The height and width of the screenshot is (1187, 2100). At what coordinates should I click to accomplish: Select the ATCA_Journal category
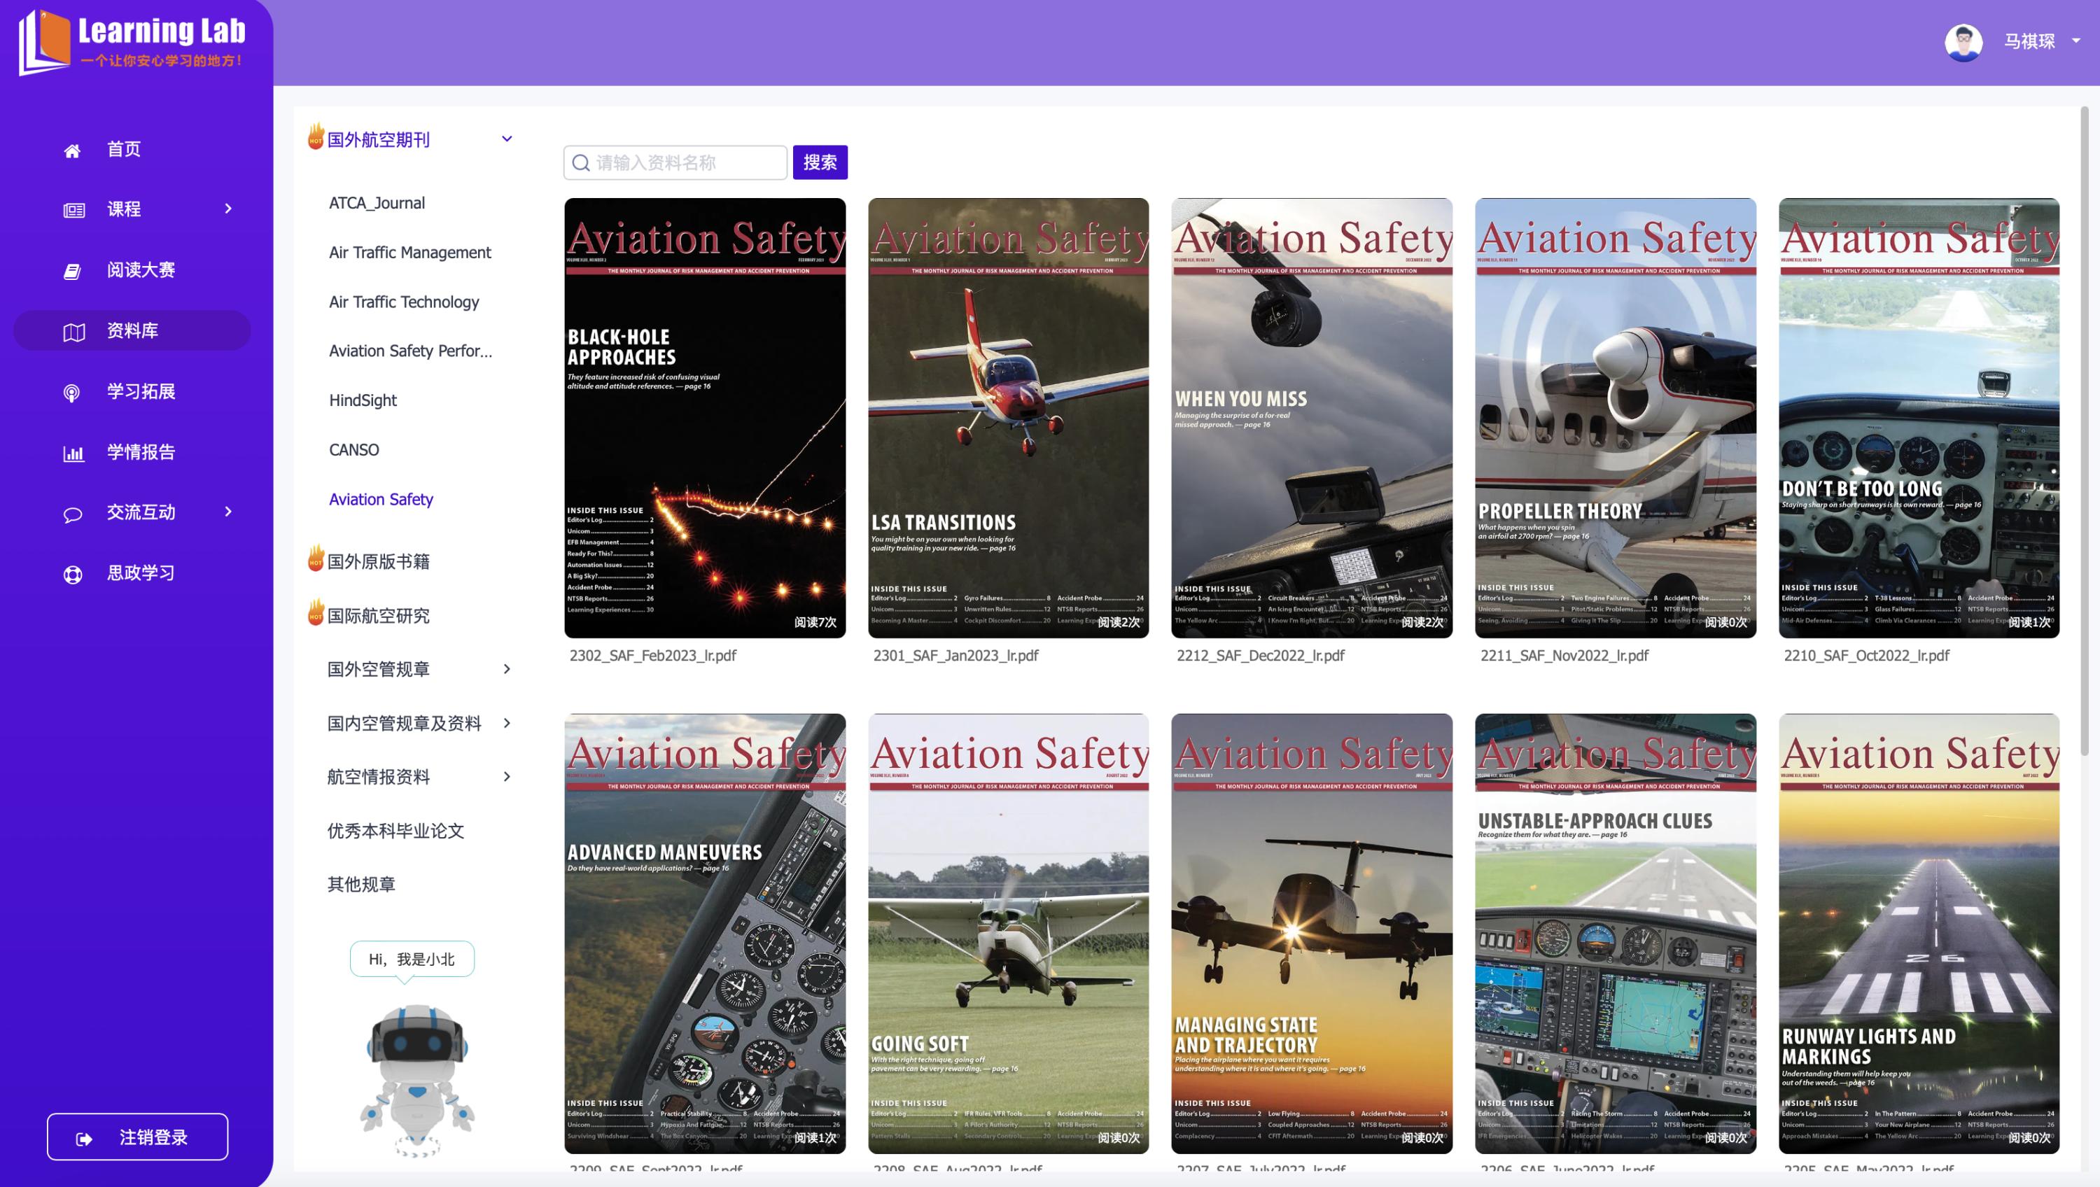click(x=377, y=203)
